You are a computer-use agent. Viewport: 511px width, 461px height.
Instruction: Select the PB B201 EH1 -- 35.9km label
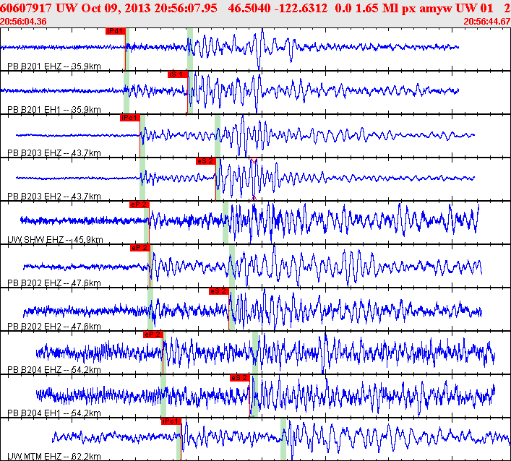[54, 110]
